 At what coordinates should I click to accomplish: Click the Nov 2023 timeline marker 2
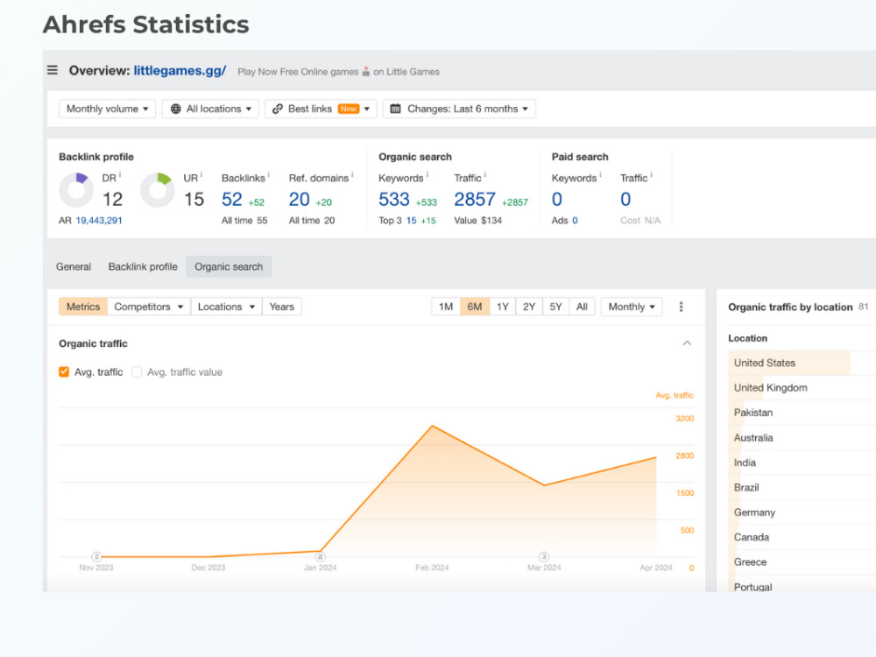(96, 556)
